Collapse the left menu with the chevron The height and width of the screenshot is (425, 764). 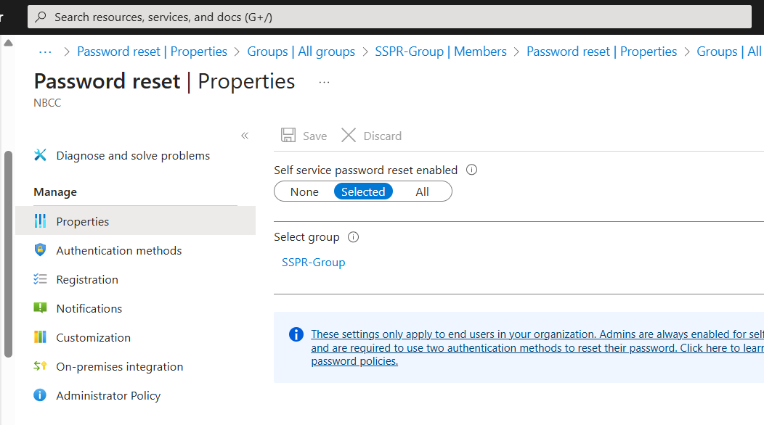pyautogui.click(x=245, y=135)
